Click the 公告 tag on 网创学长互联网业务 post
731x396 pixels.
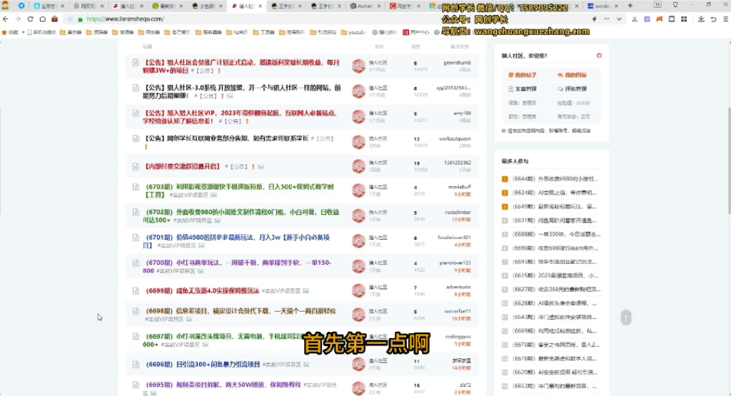pos(322,138)
